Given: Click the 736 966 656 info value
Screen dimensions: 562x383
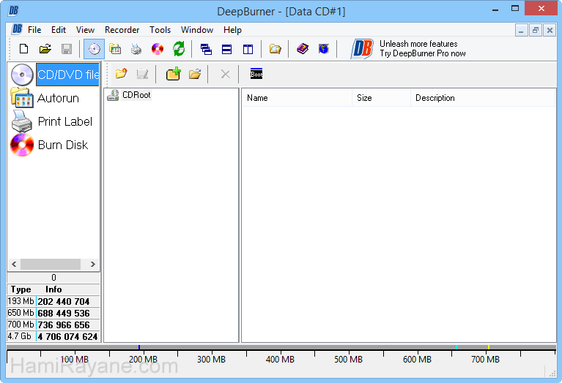Looking at the screenshot, I should click(64, 325).
